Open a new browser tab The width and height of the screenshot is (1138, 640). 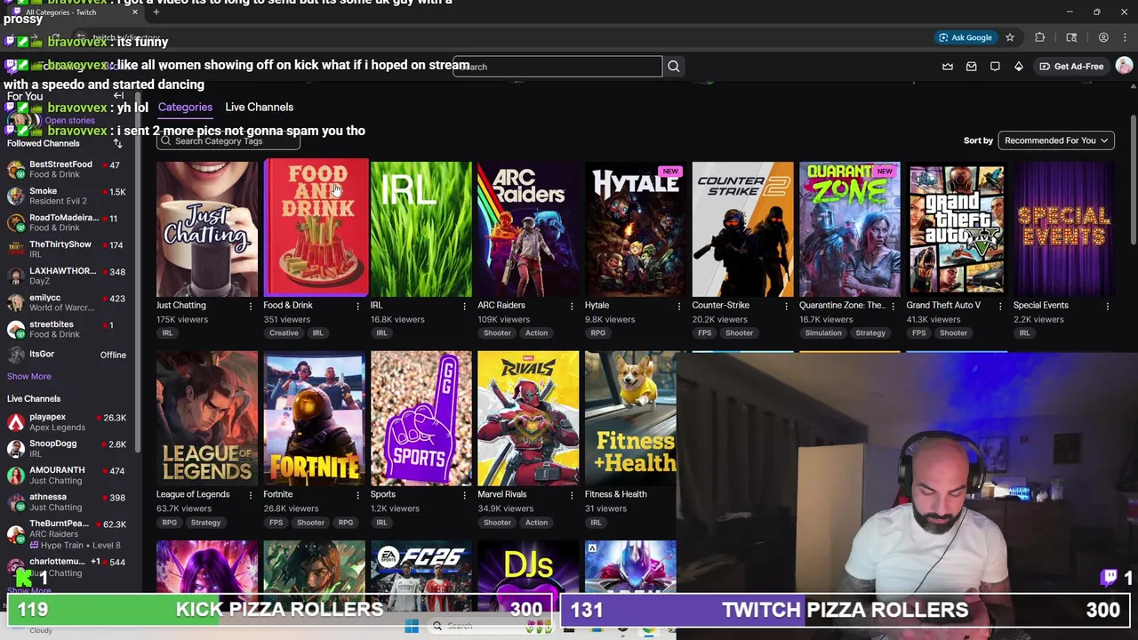(x=156, y=12)
